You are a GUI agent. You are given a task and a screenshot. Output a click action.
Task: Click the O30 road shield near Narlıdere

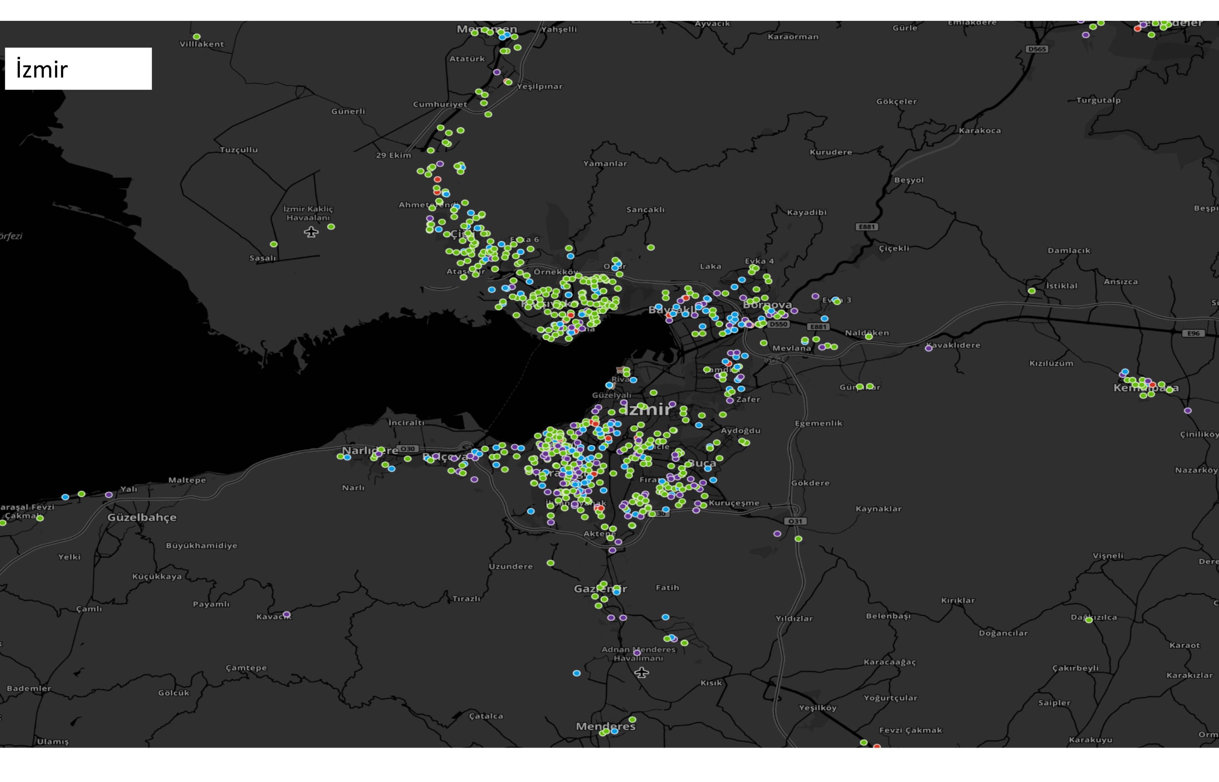pos(408,448)
